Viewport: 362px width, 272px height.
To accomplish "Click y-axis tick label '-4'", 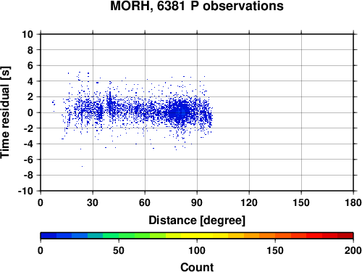I will (28, 144).
